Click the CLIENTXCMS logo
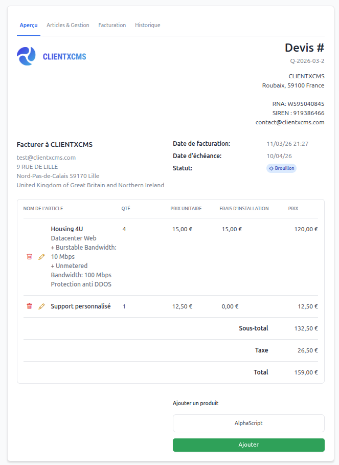Image resolution: width=339 pixels, height=465 pixels. pos(52,56)
